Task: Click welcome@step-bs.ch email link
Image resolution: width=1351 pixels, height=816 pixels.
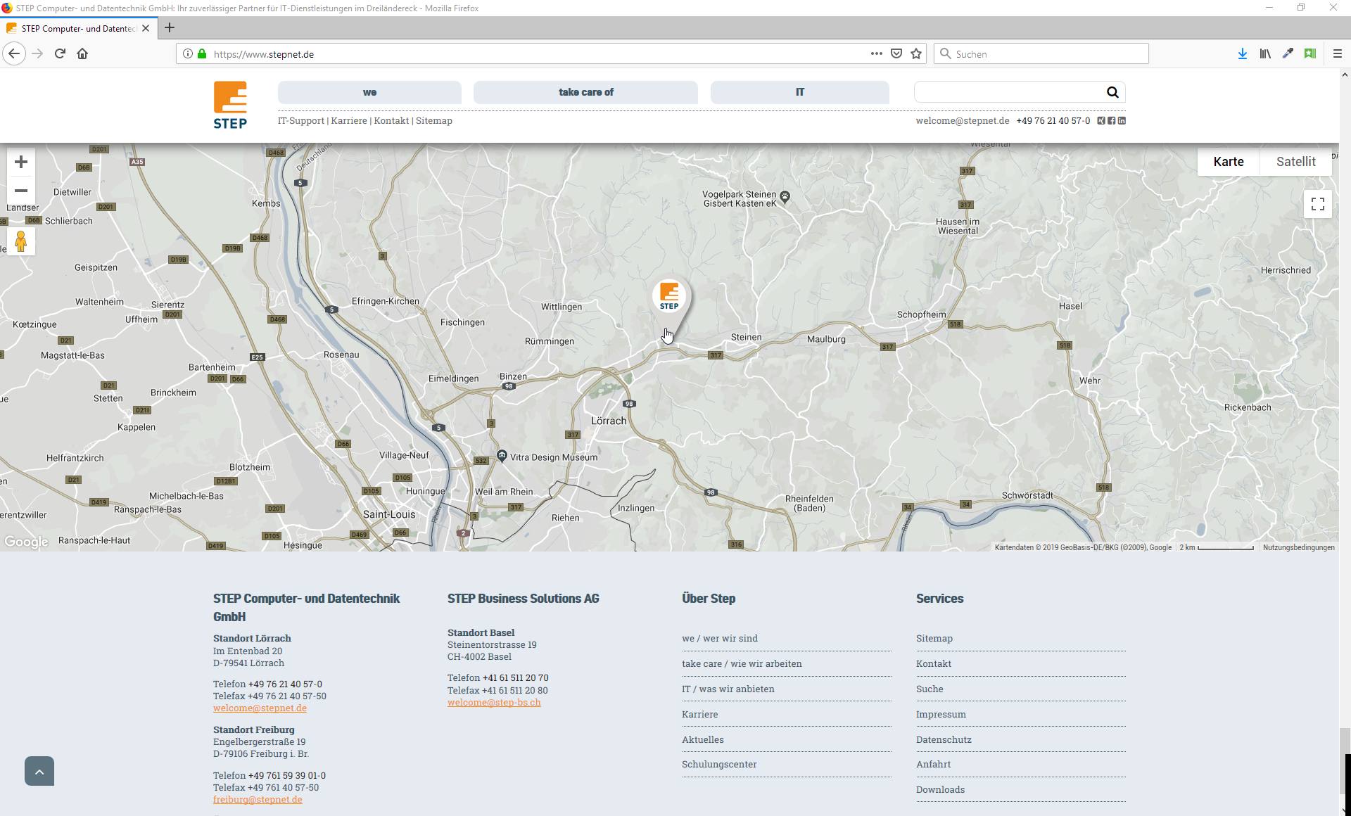Action: (x=494, y=702)
